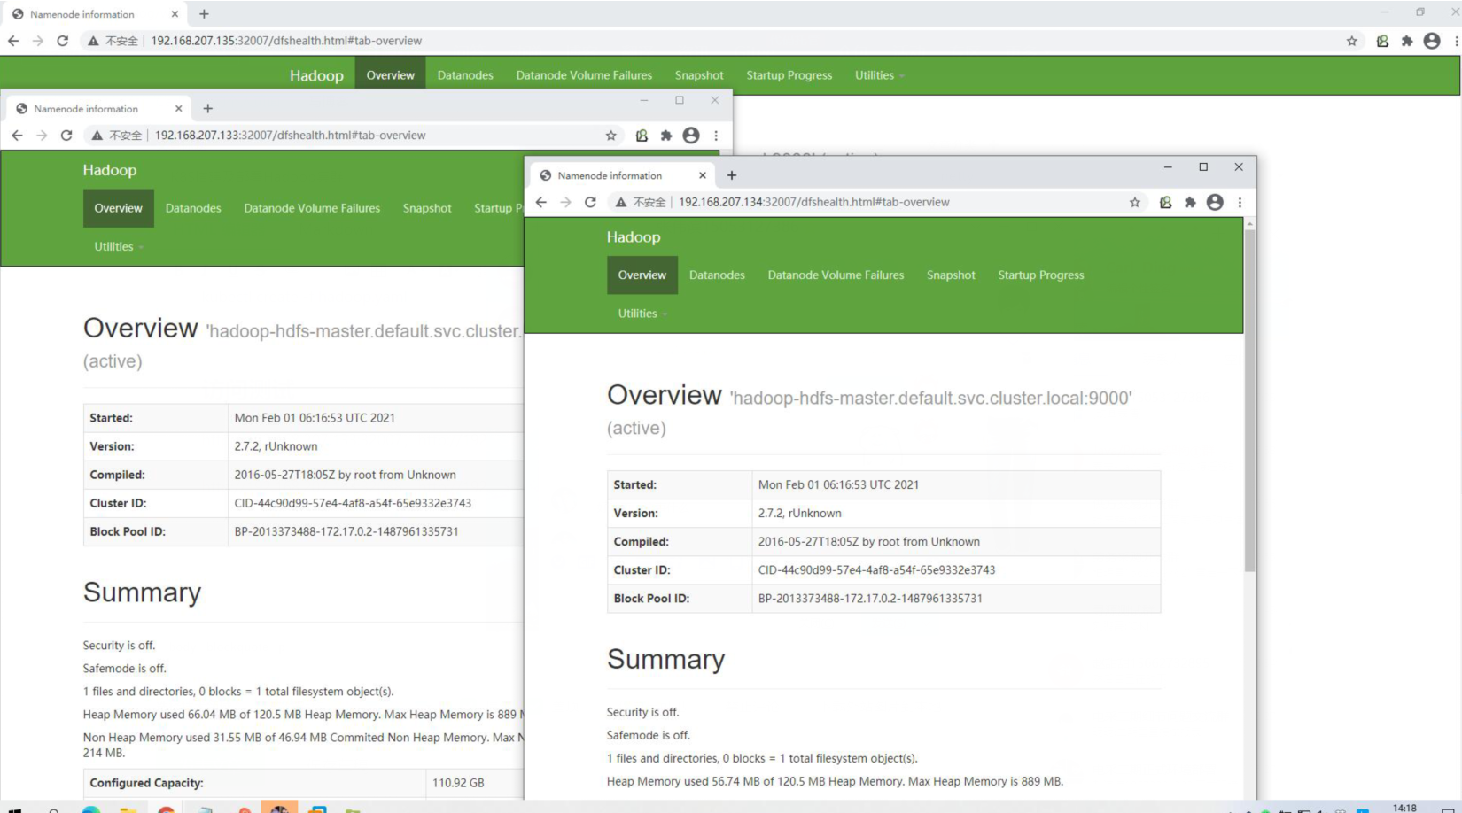Reload the 192.168.207.134 page
Screen dimensions: 1462x813
coord(590,202)
